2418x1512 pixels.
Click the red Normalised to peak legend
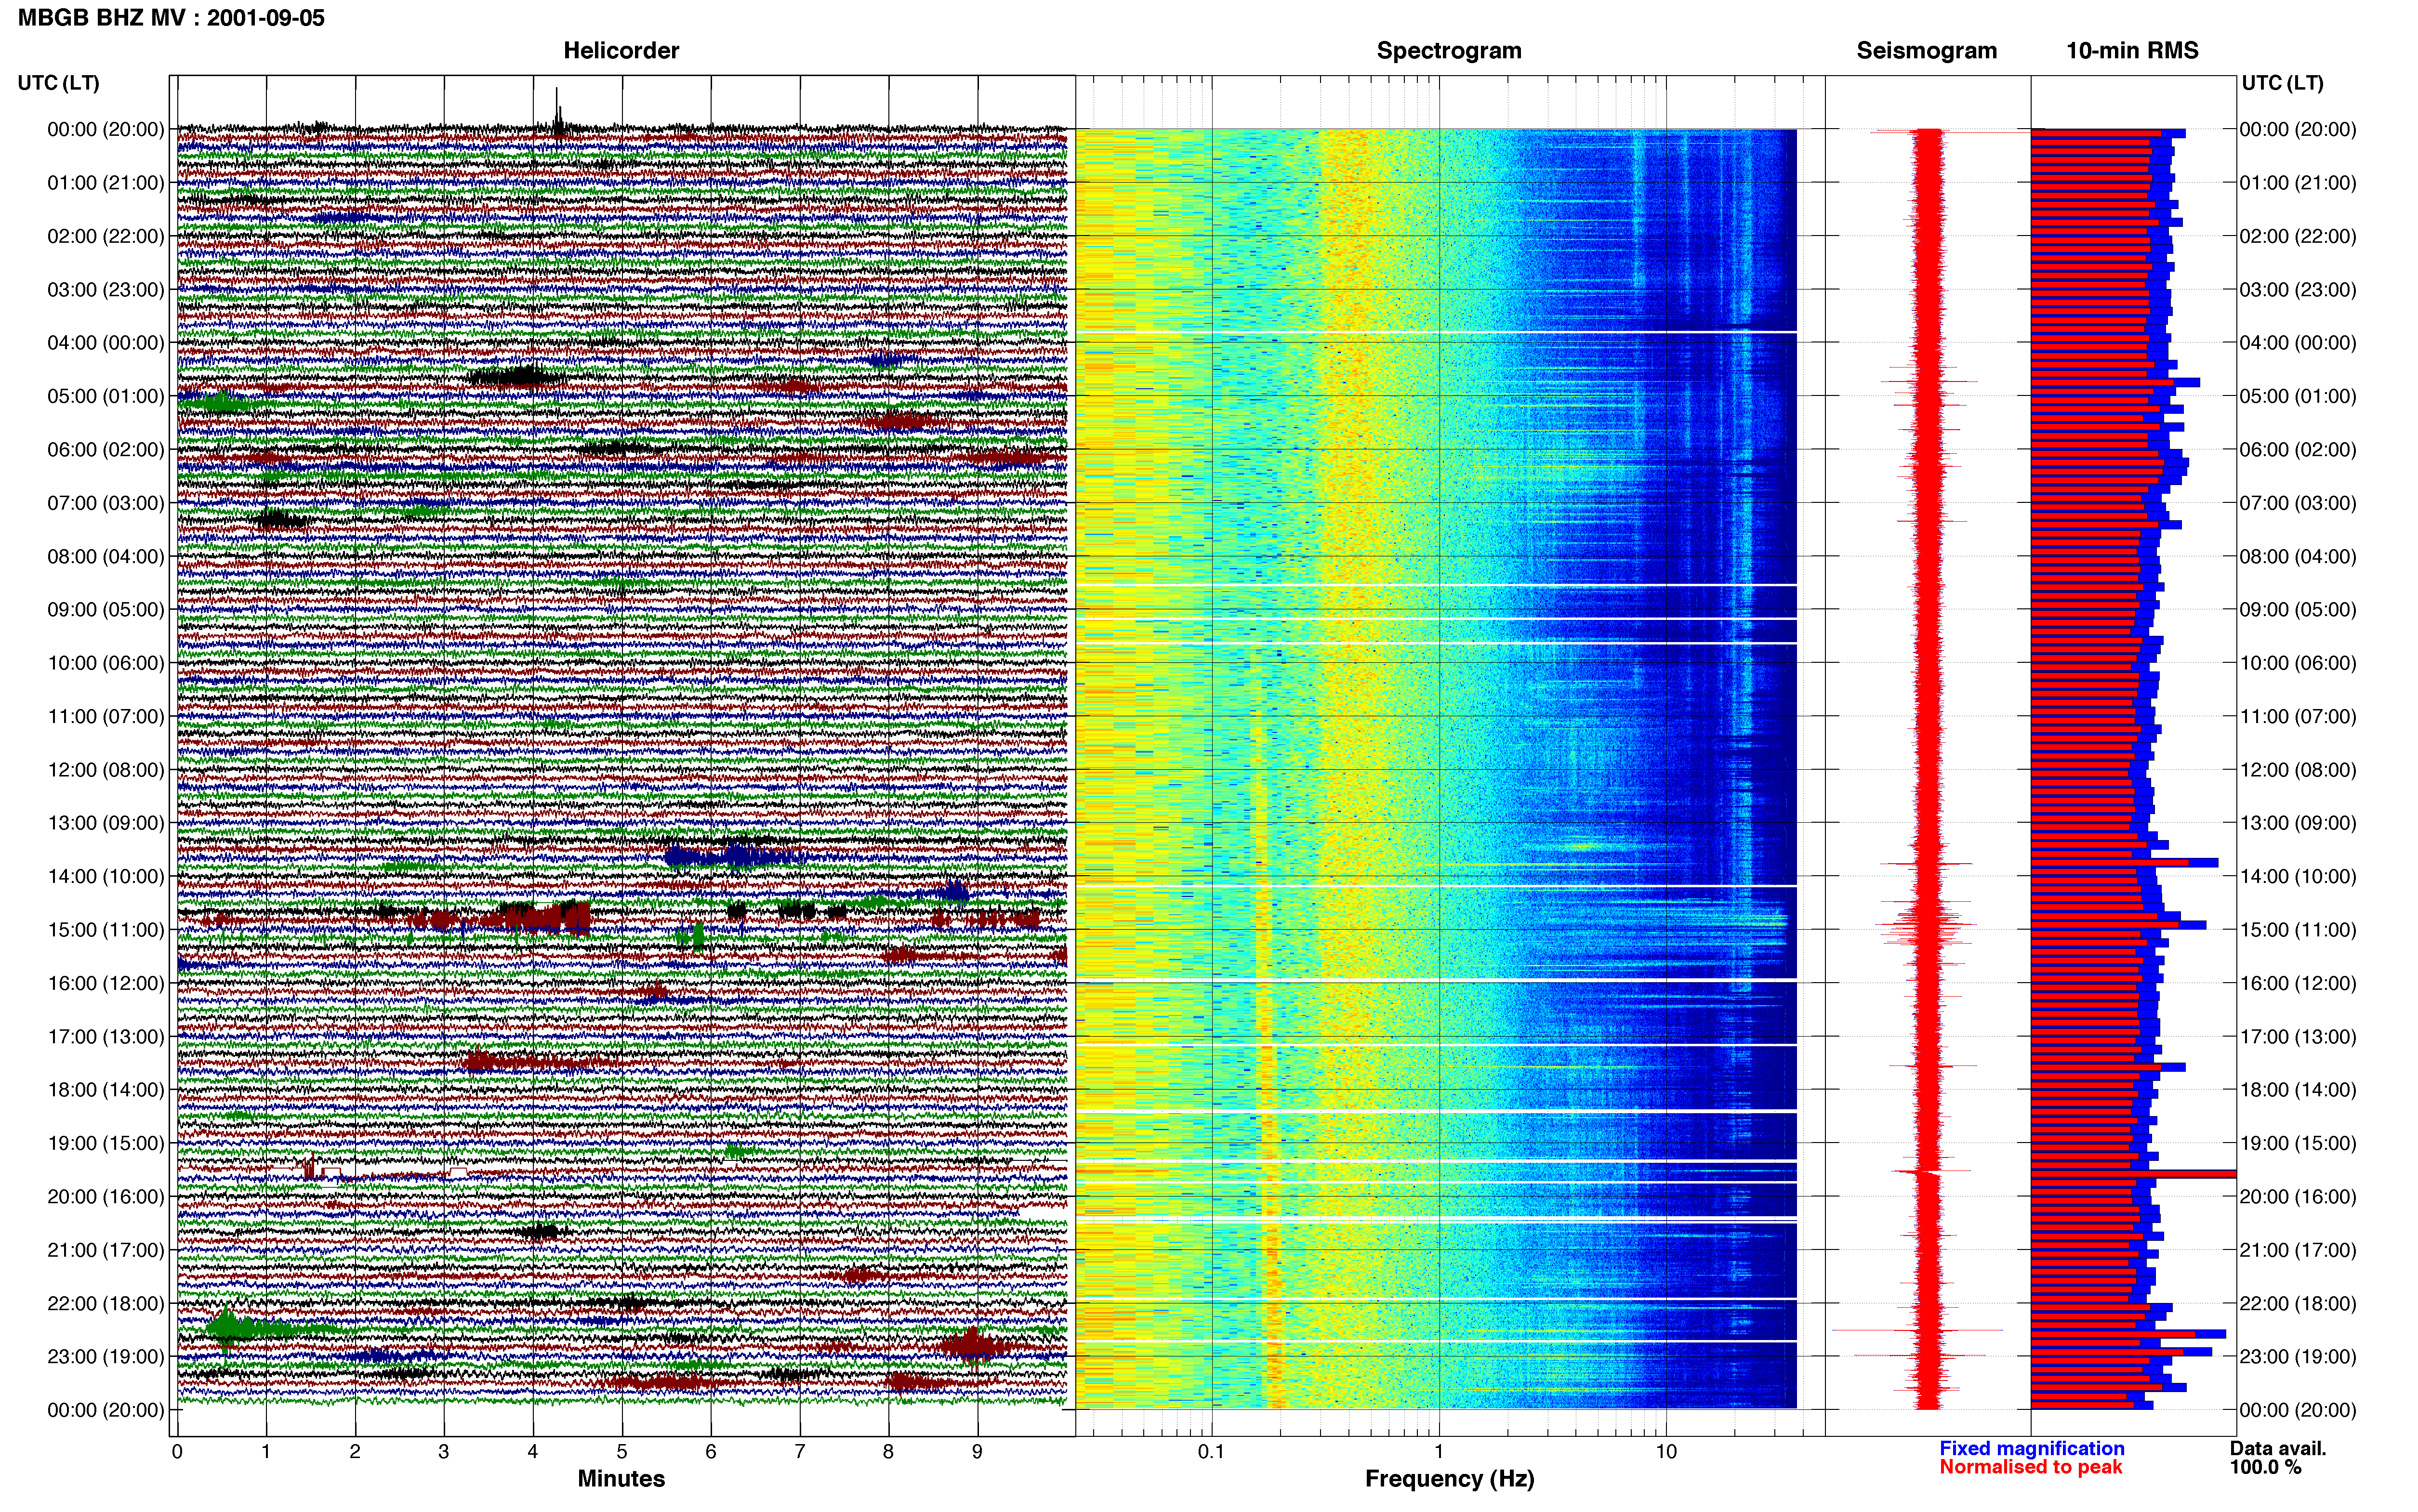click(2031, 1467)
